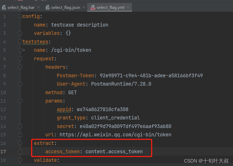The height and width of the screenshot is (166, 233).
Task: Fold the request block on line 6
Action: [x=20, y=59]
